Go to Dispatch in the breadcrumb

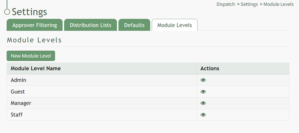point(226,4)
